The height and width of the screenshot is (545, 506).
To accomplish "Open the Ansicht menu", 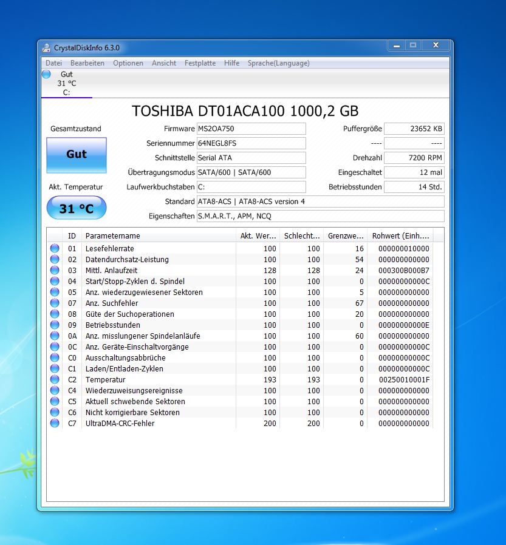I will [x=164, y=63].
